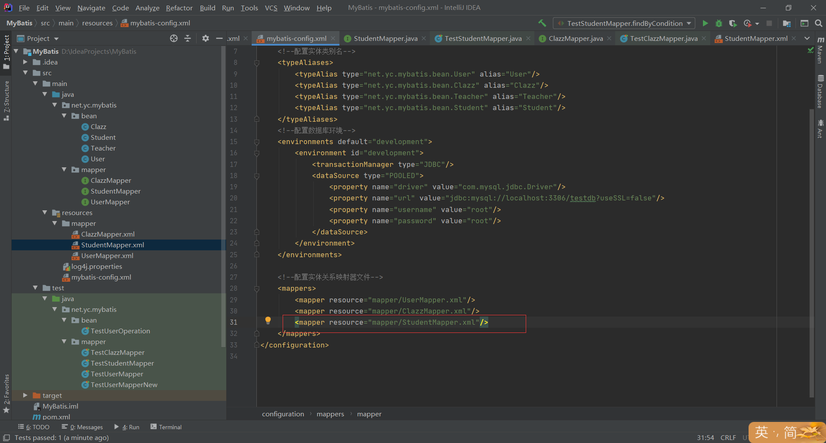The height and width of the screenshot is (443, 826).
Task: Hide the Project tool window
Action: point(219,38)
